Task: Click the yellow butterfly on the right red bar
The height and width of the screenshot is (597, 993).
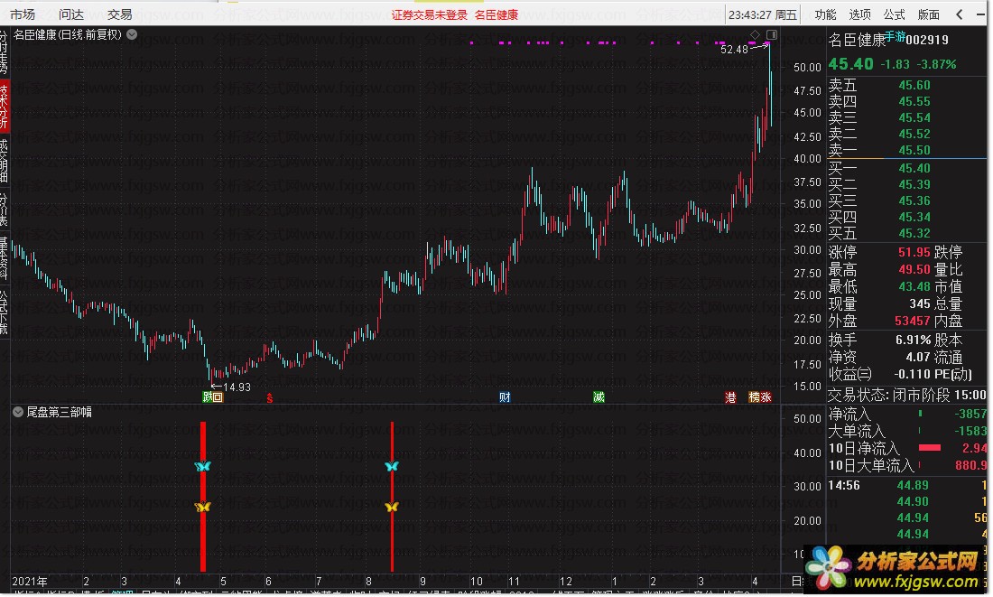Action: pos(392,507)
